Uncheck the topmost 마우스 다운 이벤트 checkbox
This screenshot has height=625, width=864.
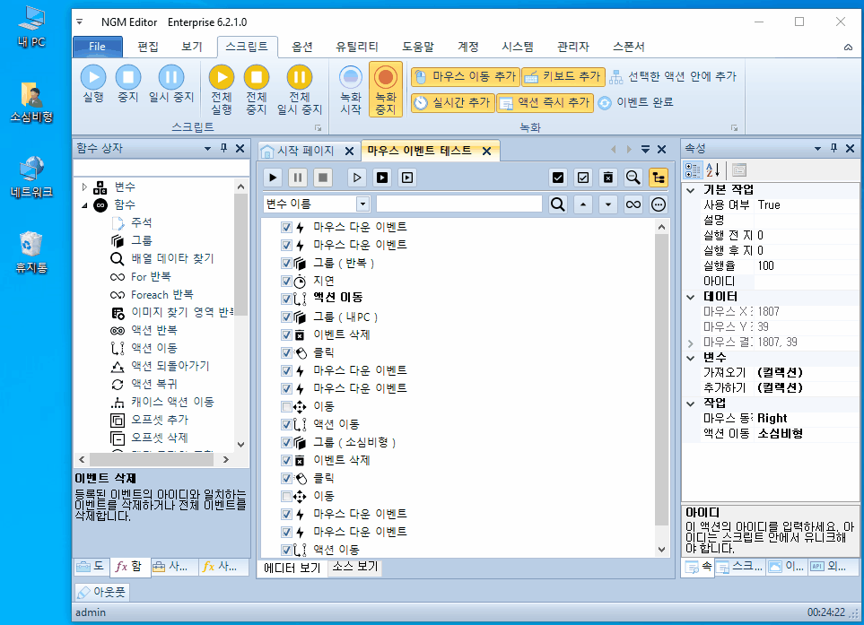pos(286,227)
